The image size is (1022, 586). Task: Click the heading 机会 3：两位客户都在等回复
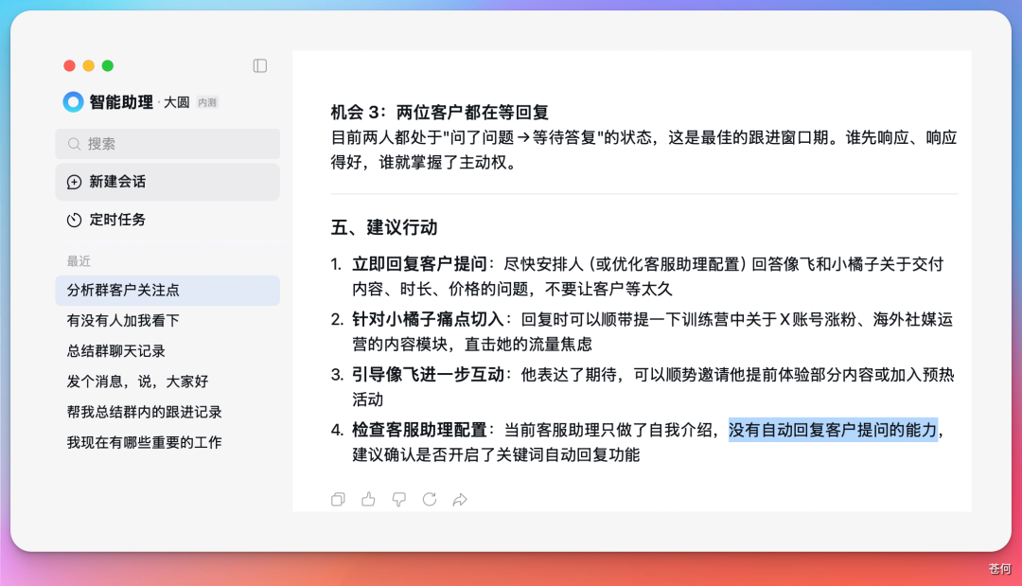tap(439, 112)
